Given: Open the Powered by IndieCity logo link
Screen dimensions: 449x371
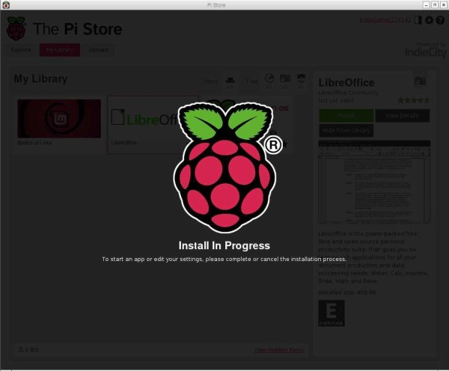Looking at the screenshot, I should (x=425, y=50).
